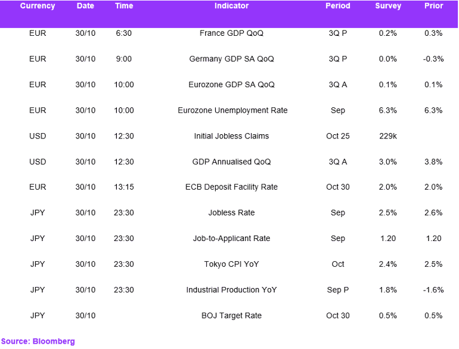Select Eurozone Unemployment Rate indicator

232,110
